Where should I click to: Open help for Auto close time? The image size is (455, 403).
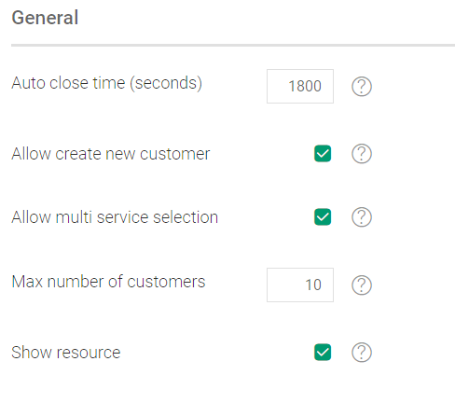coord(362,87)
